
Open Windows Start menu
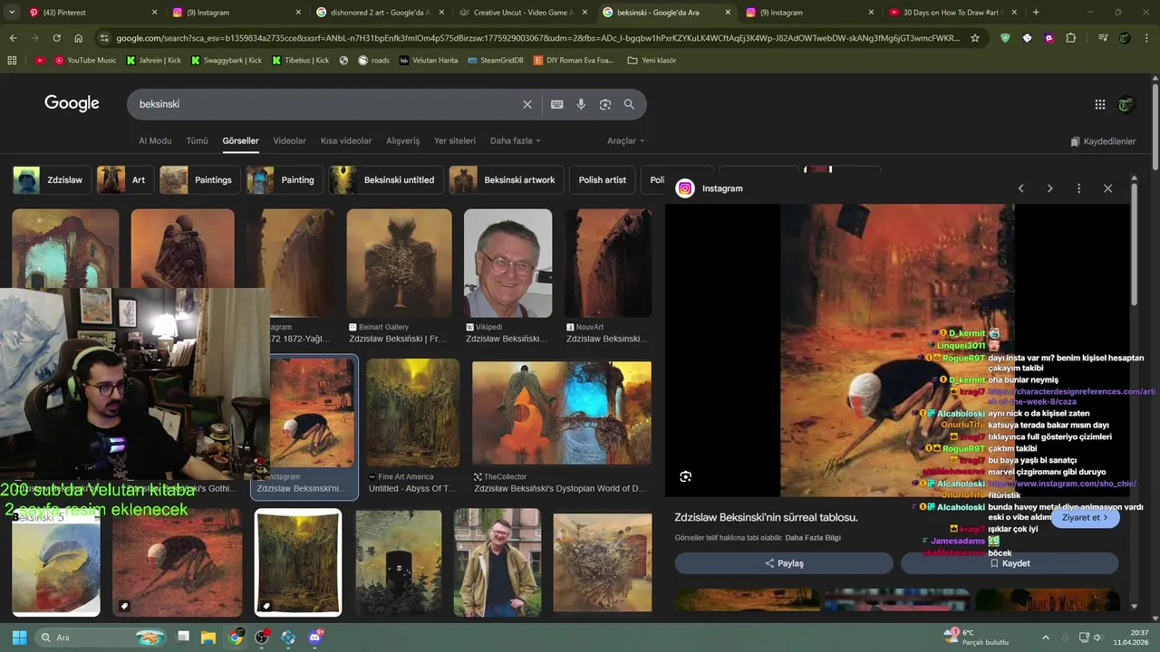(19, 638)
